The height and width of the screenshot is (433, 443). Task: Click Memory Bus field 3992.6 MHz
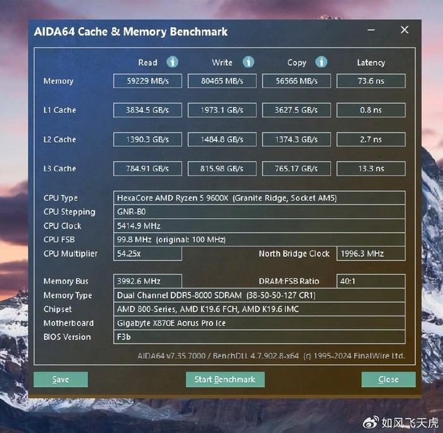click(147, 281)
